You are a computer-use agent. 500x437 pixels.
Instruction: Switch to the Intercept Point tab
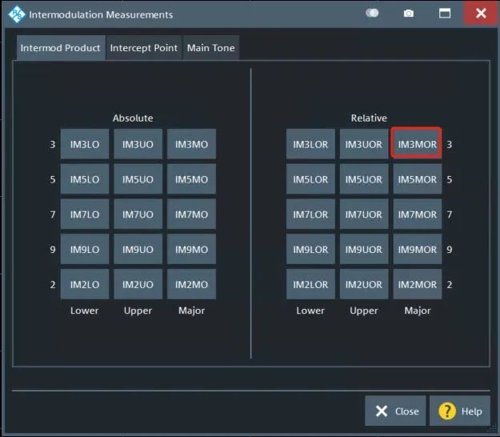click(x=144, y=48)
